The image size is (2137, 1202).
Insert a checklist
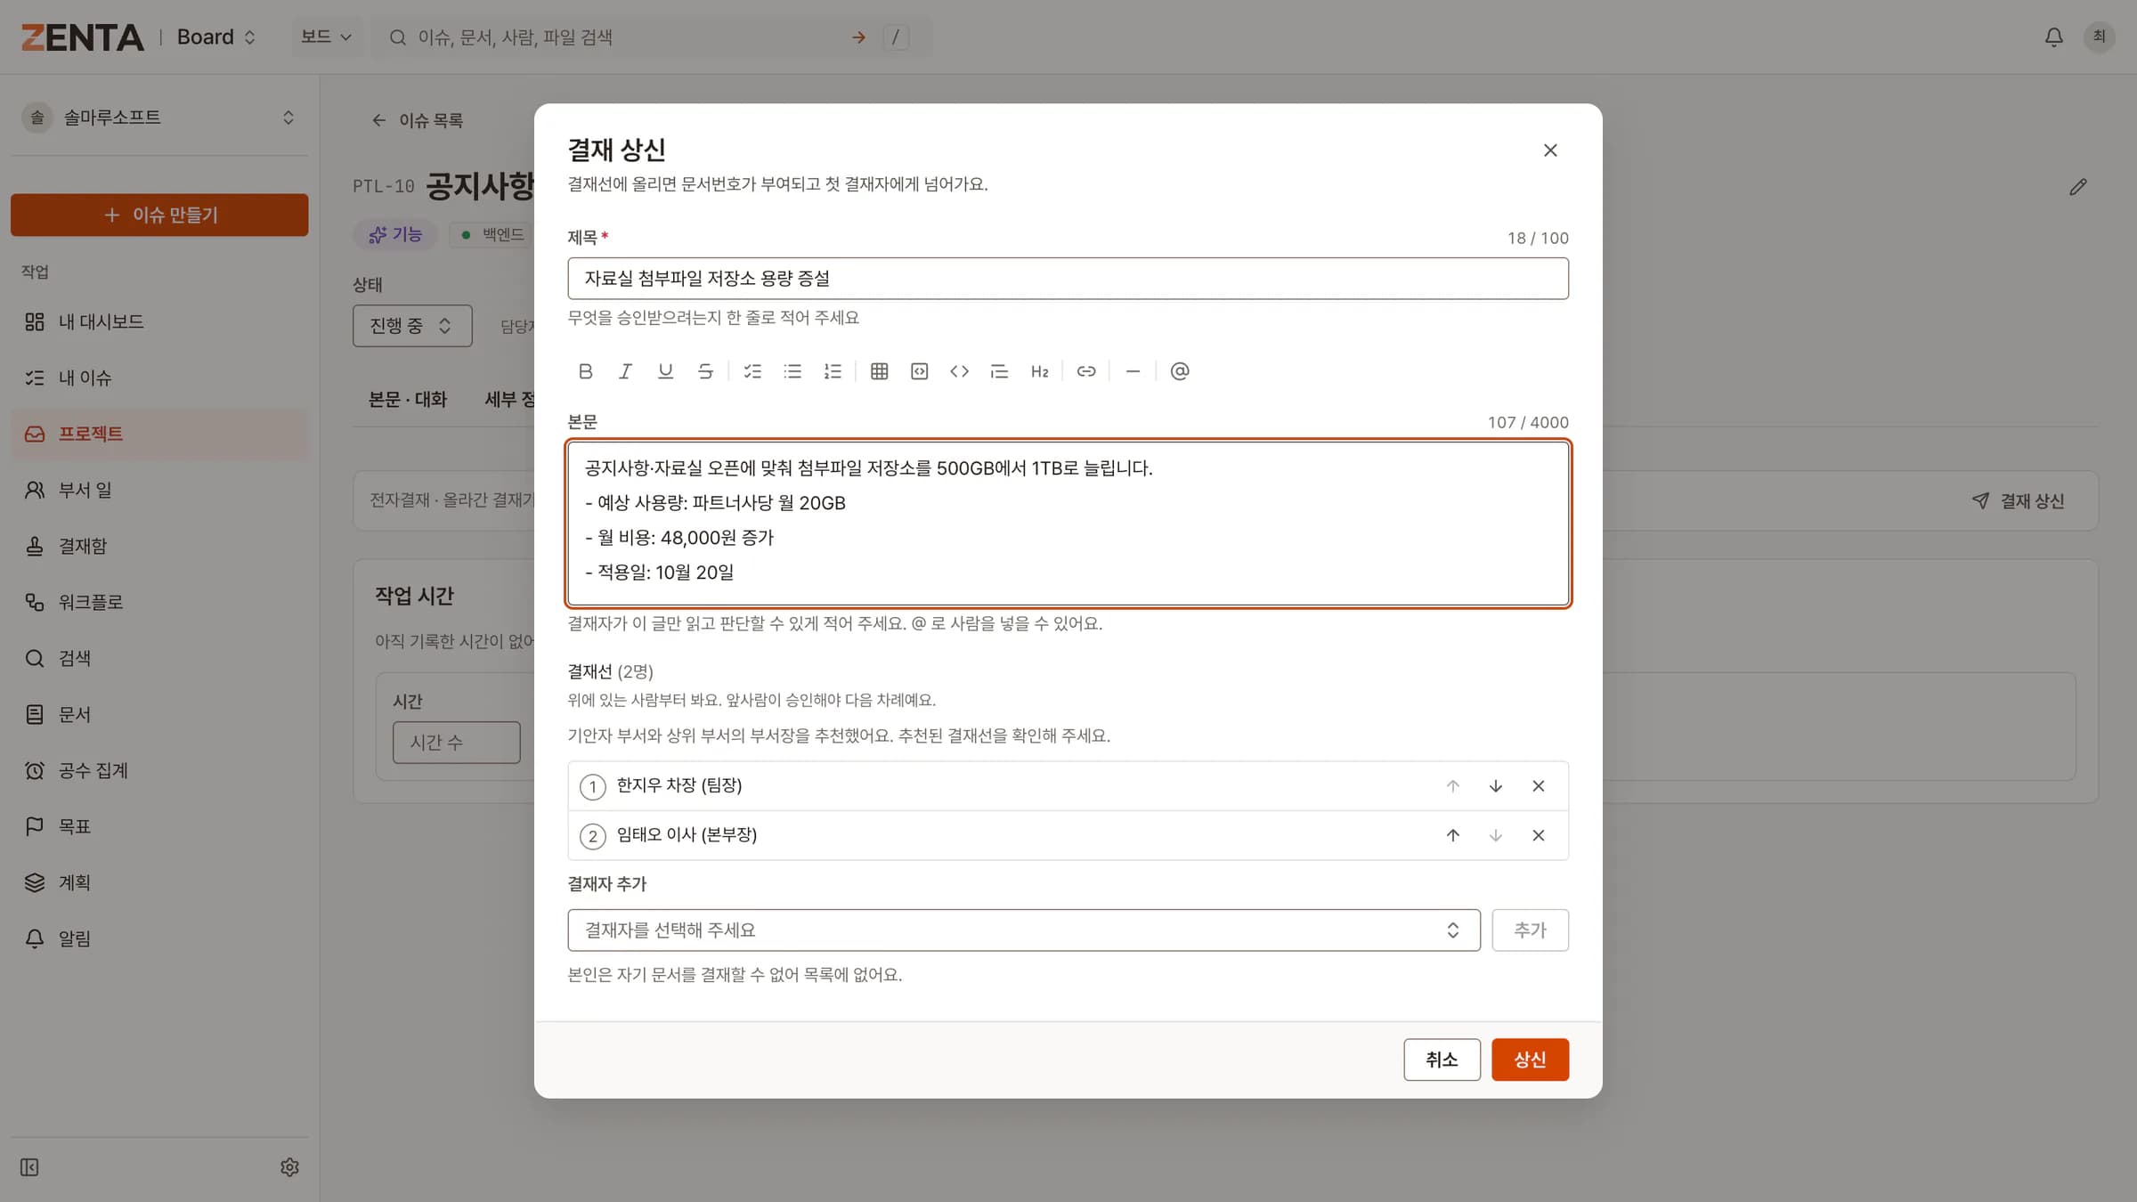point(752,371)
